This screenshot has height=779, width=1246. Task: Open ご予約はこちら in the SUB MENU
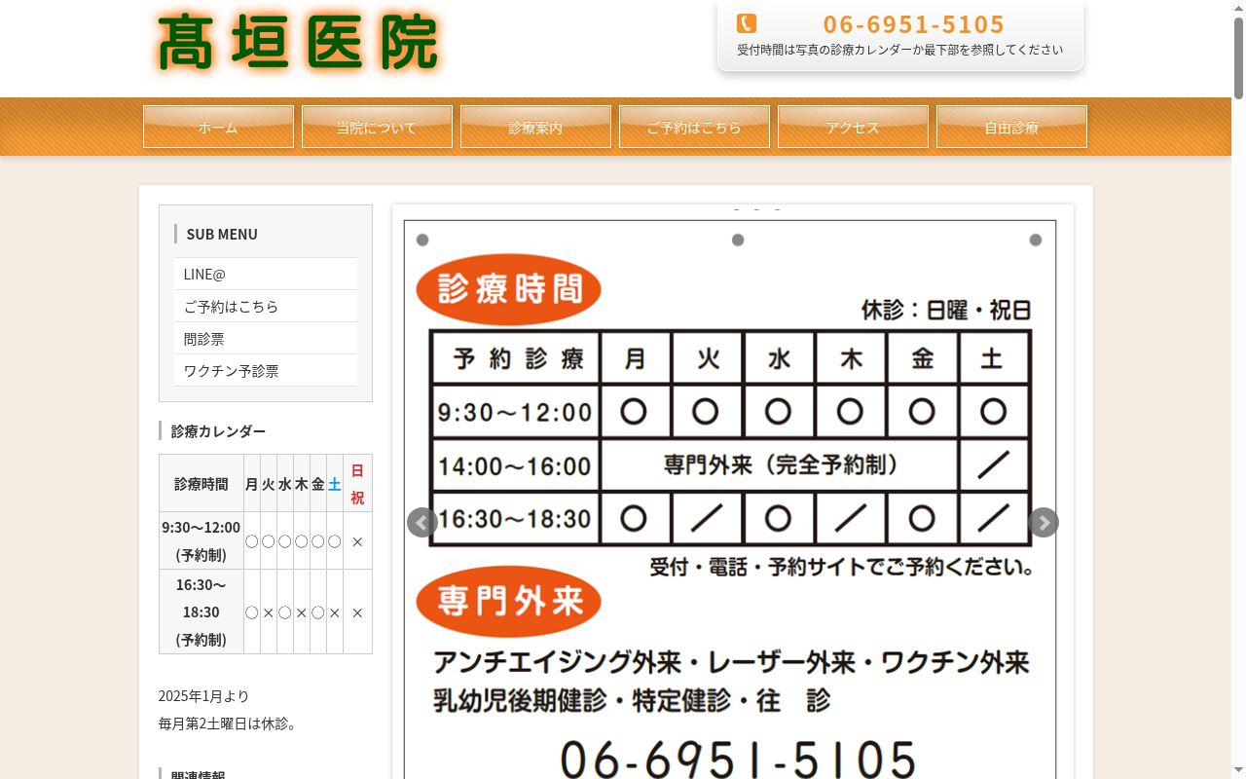(266, 306)
